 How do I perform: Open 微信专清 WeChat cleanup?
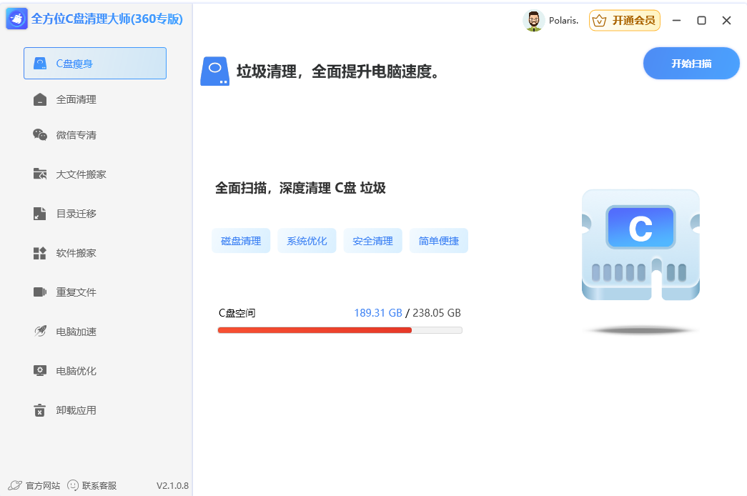(x=41, y=134)
